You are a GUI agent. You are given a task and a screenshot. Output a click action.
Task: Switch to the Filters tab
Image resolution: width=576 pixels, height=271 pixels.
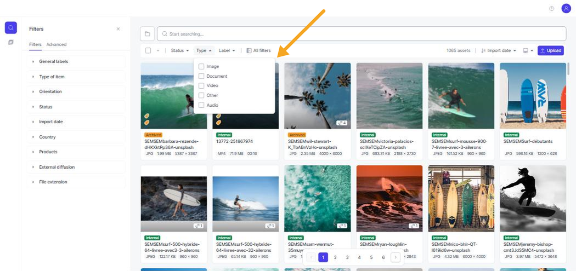35,44
